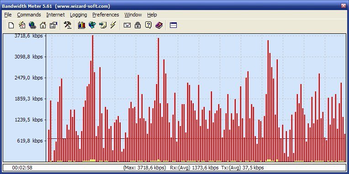Open the Logging menu
Image resolution: width=349 pixels, height=174 pixels.
coord(79,15)
